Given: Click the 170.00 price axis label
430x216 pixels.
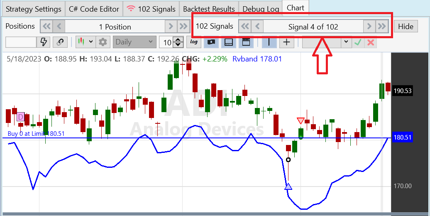Looking at the screenshot, I should tap(403, 186).
